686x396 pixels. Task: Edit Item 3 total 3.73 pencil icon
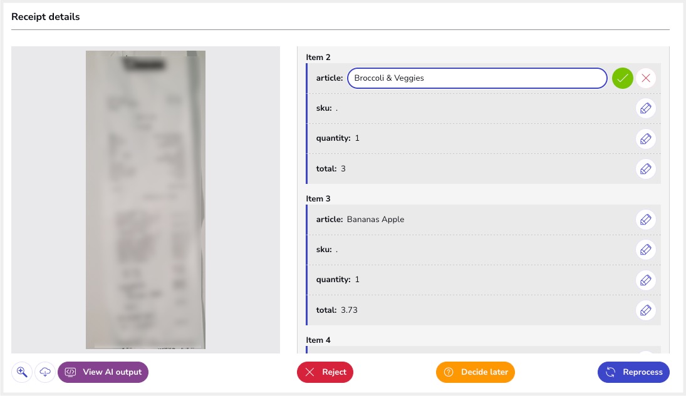tap(645, 310)
